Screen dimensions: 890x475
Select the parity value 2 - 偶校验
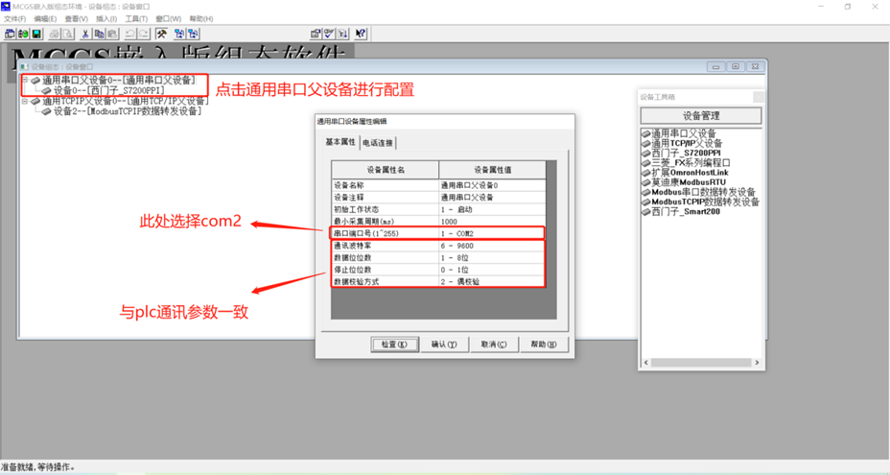click(x=492, y=281)
